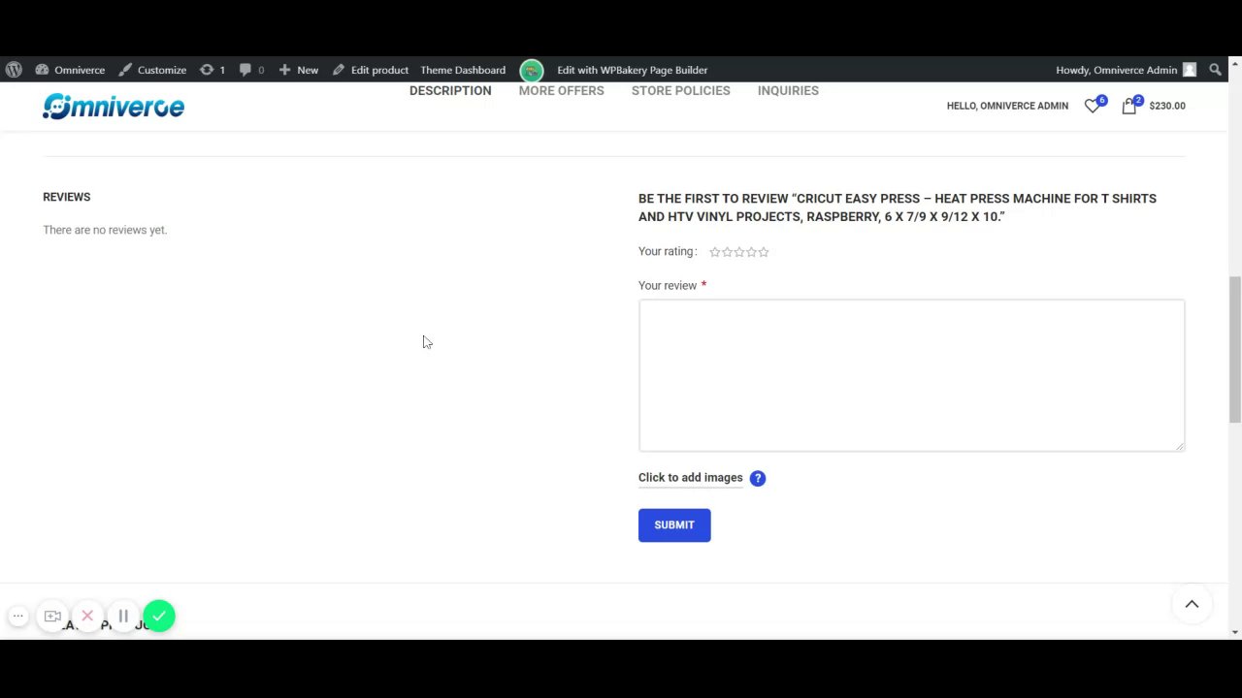Open the admin bar search icon
Screen dimensions: 1242x698
point(1216,70)
